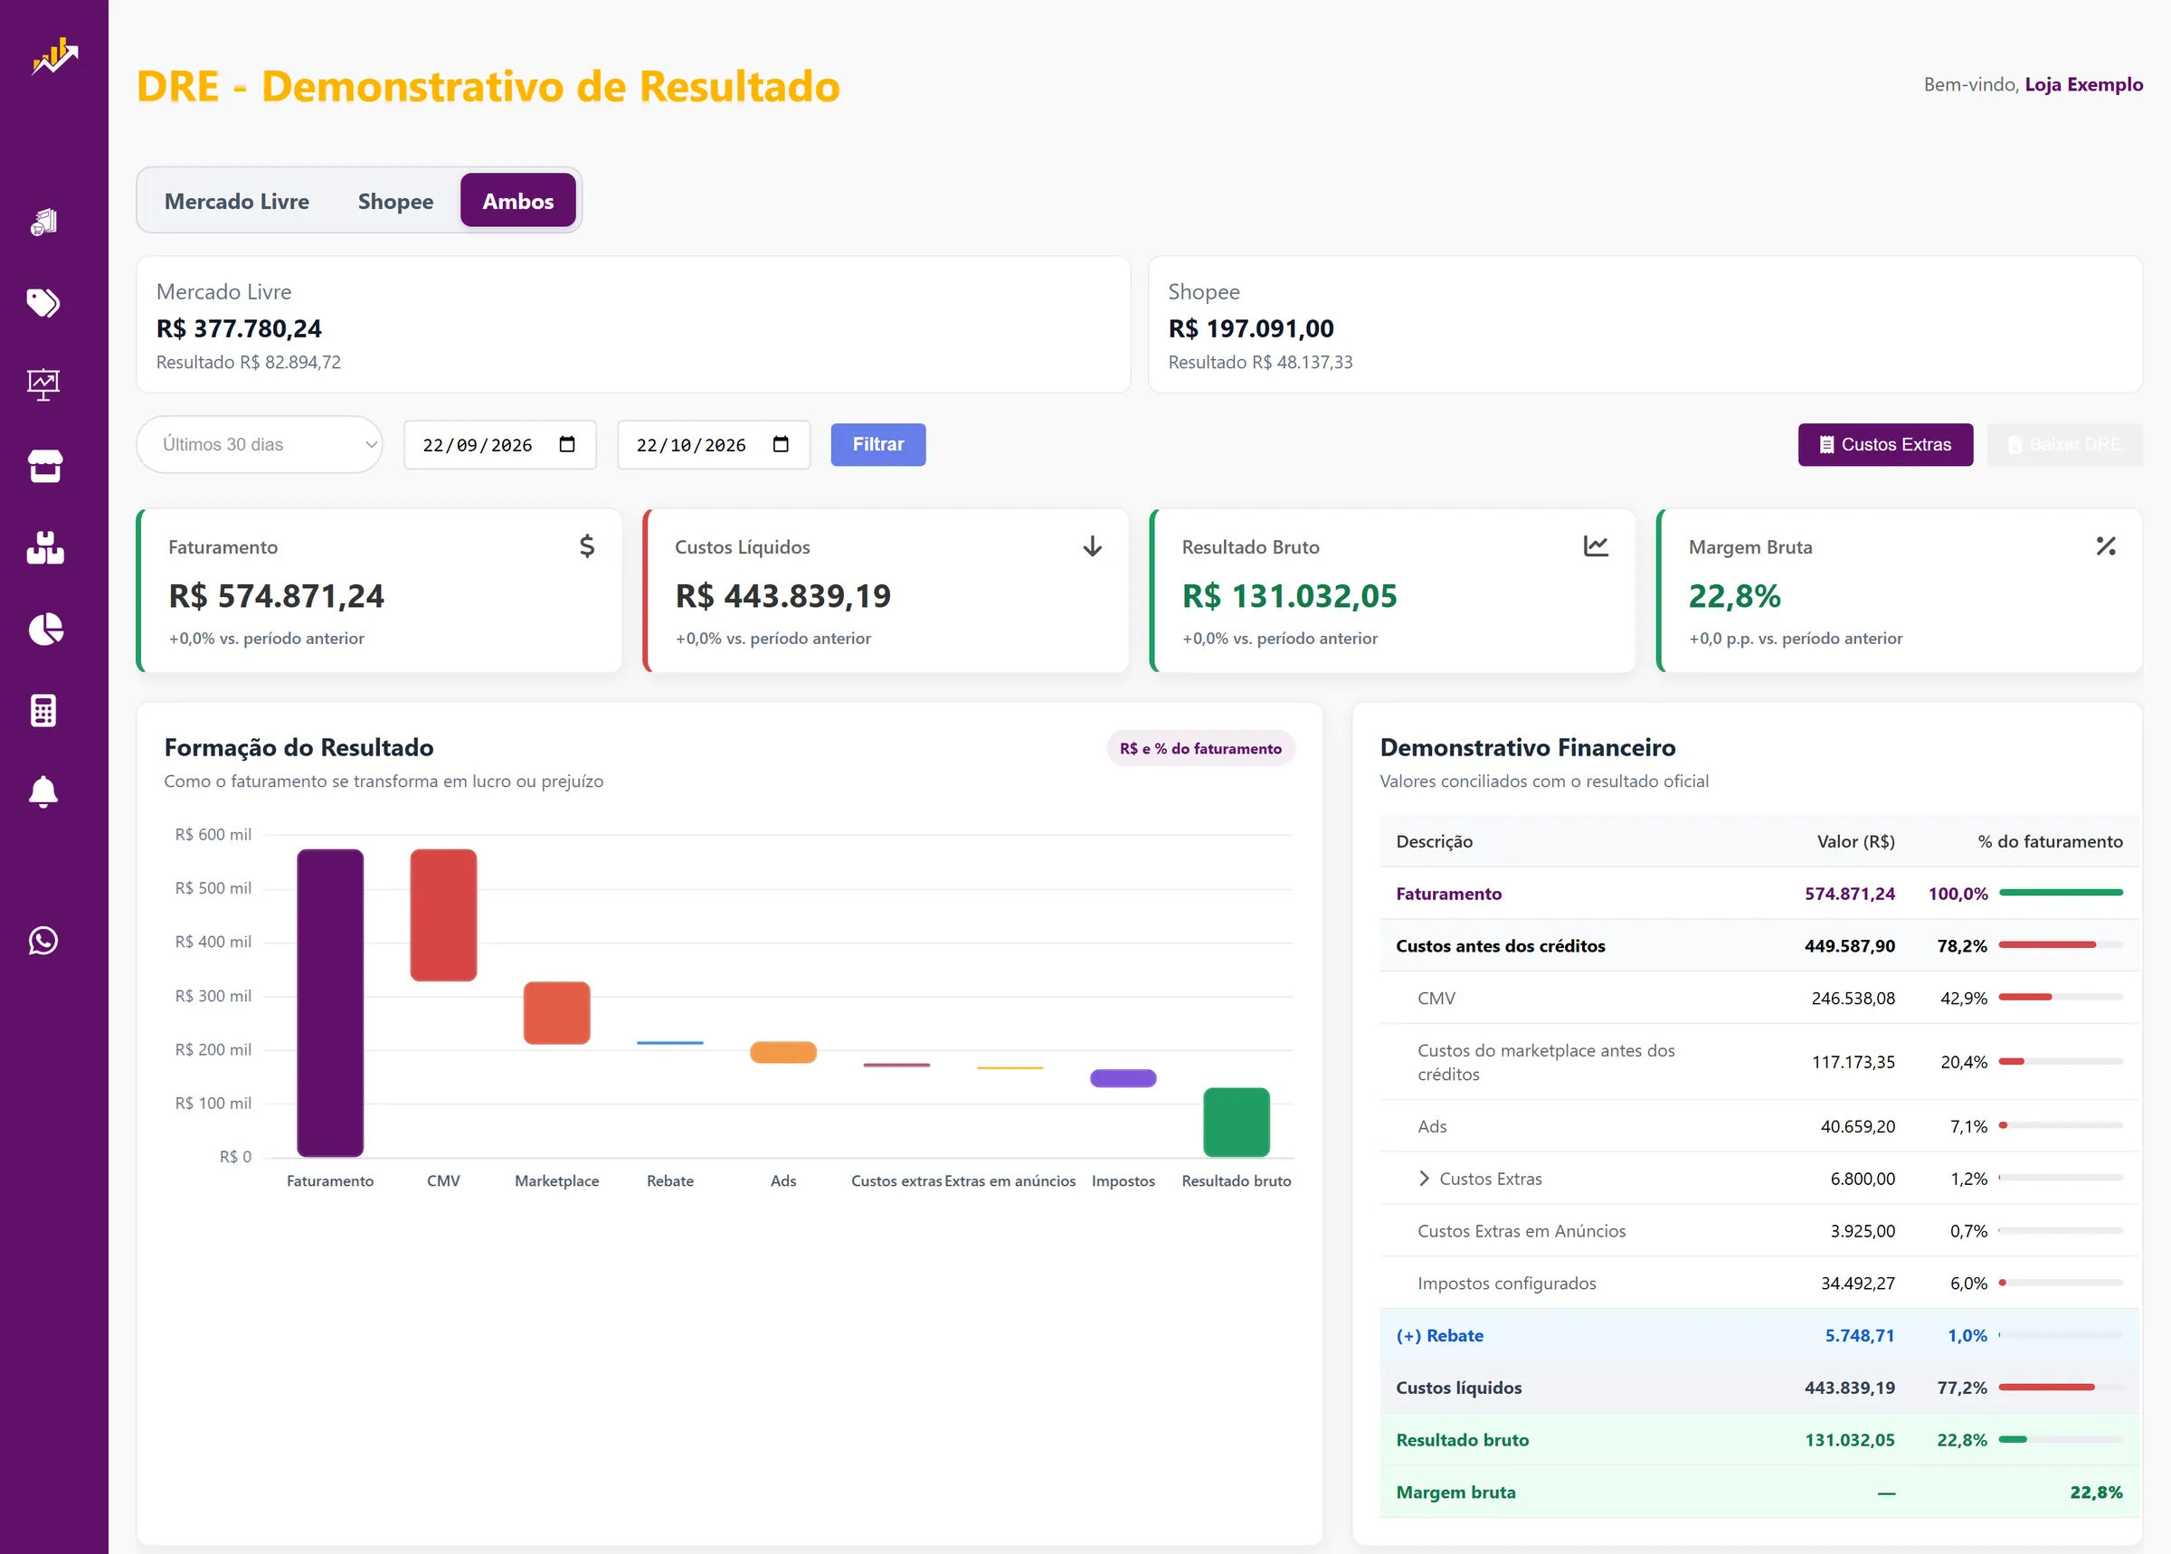Viewport: 2171px width, 1554px height.
Task: Open the Mercado Livre summary card
Action: coord(633,325)
